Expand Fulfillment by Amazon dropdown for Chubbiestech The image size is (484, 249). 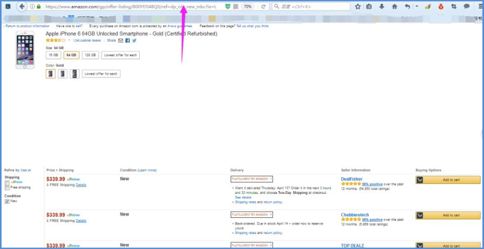[252, 215]
